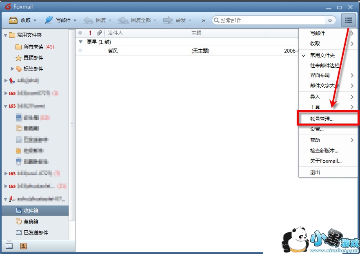Select 退出 menu item
360x254 pixels.
328,172
